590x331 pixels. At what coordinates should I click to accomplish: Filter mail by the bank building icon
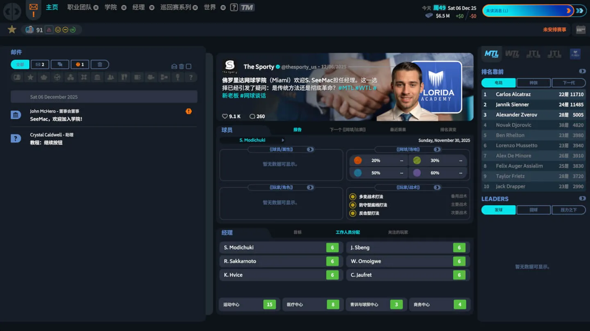[97, 77]
